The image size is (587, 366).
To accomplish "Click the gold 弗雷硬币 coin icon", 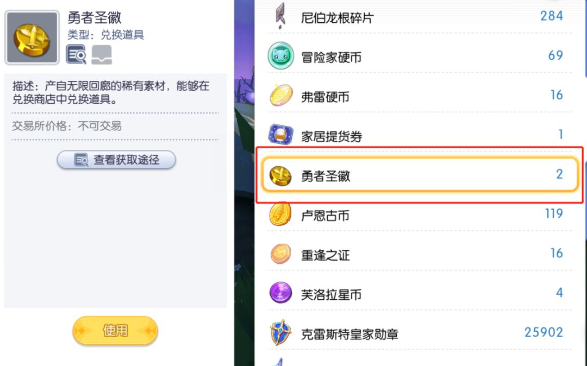I will [281, 96].
